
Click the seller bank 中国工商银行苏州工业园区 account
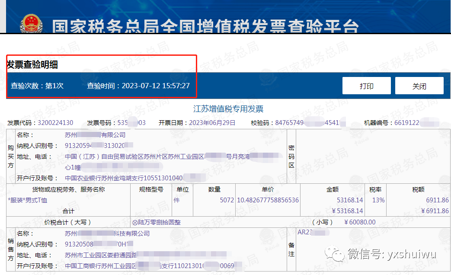pos(153,266)
